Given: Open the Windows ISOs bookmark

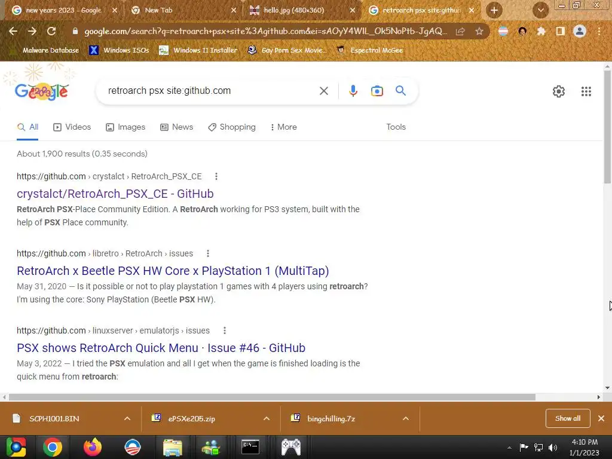Looking at the screenshot, I should pos(120,50).
